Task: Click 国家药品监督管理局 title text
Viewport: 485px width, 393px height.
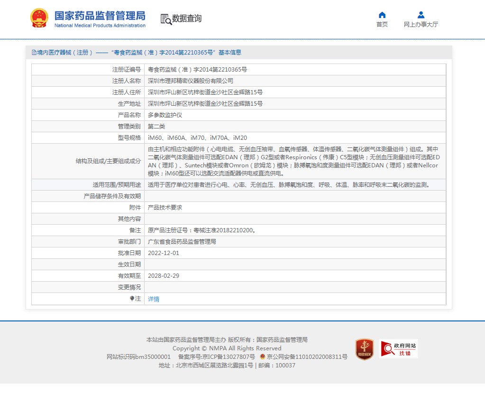Action: click(x=100, y=16)
